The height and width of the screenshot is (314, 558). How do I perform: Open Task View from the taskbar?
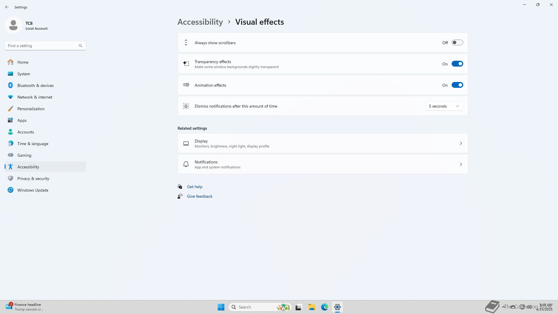(x=298, y=307)
